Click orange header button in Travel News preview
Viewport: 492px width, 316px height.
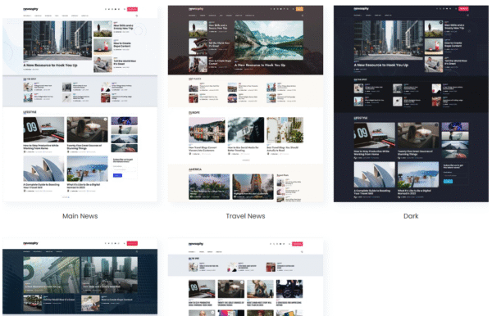click(x=299, y=9)
